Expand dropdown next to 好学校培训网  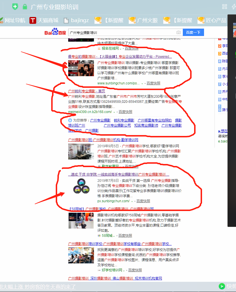[124, 270]
